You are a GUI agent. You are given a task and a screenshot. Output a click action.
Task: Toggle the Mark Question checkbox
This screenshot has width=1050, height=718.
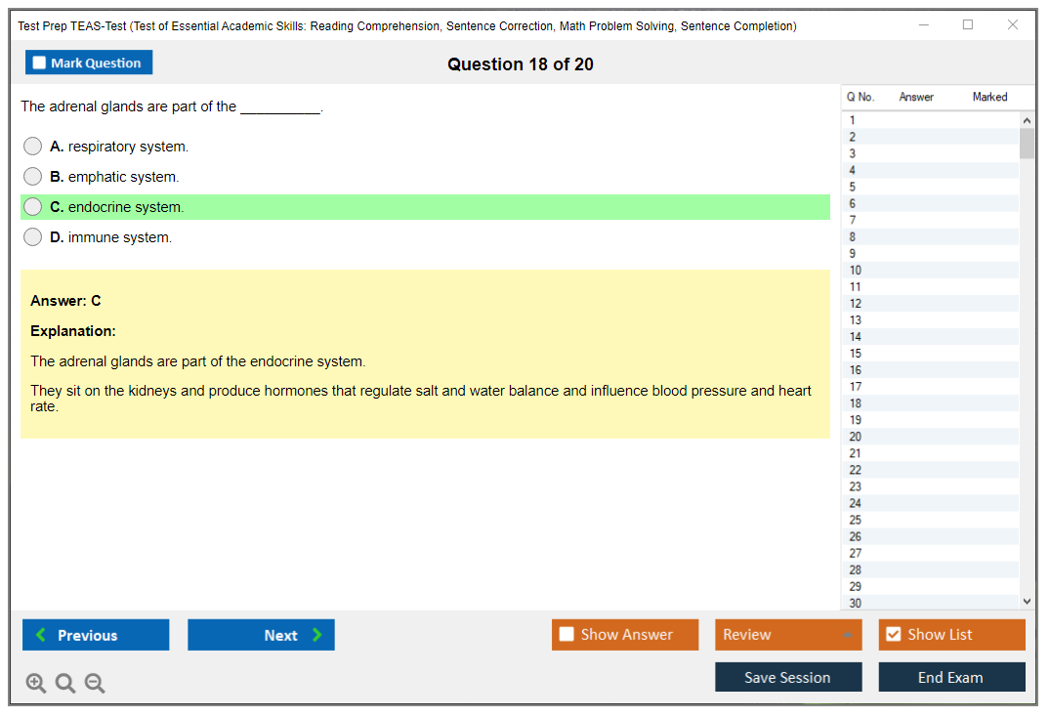pos(40,63)
